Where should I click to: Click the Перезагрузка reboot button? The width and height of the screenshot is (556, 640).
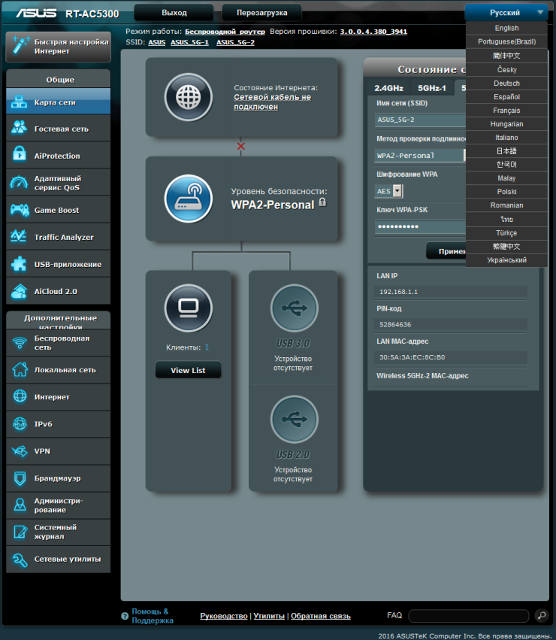pos(262,13)
